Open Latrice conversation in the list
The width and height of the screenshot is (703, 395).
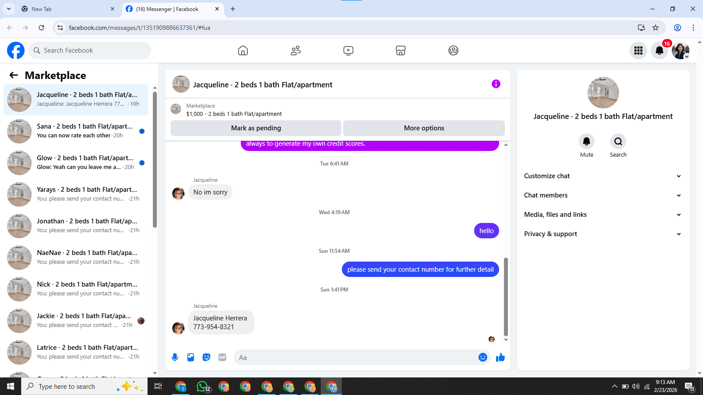tap(76, 352)
